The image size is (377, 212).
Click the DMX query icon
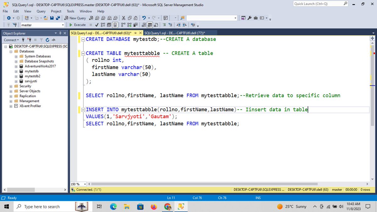[x=103, y=18]
